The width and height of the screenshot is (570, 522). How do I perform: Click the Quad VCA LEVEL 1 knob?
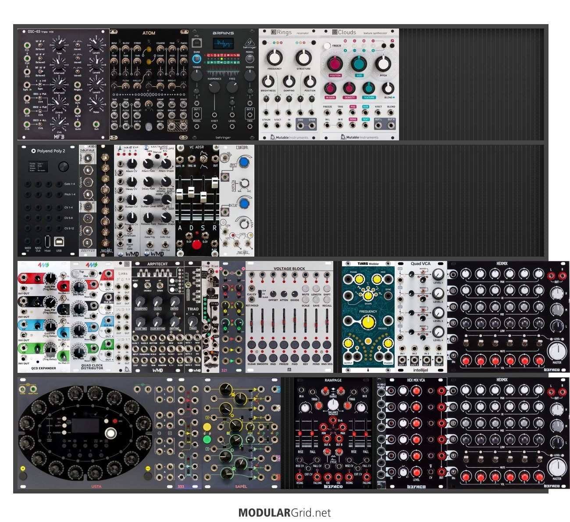[438, 275]
